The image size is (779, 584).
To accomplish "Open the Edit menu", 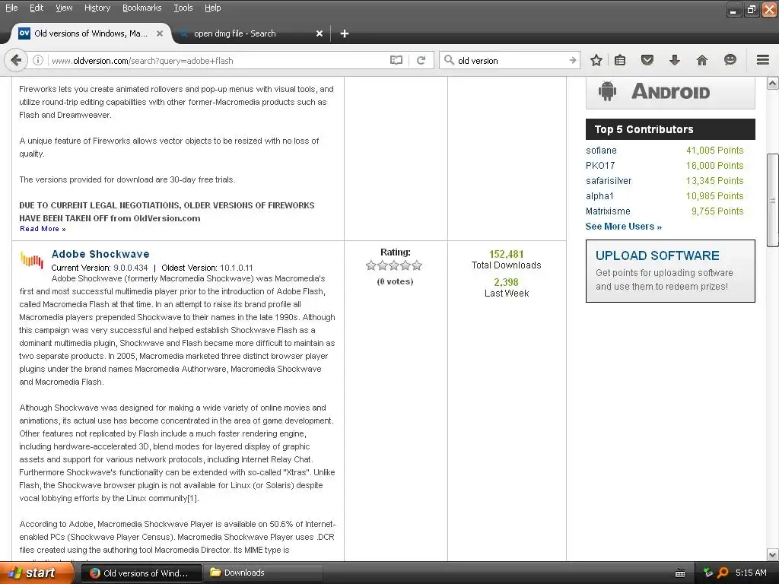I will (37, 8).
